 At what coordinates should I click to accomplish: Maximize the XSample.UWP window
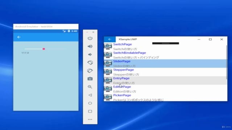(210, 39)
